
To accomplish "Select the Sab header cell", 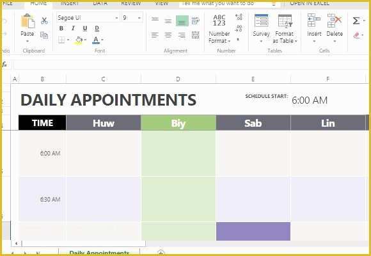I will (253, 123).
